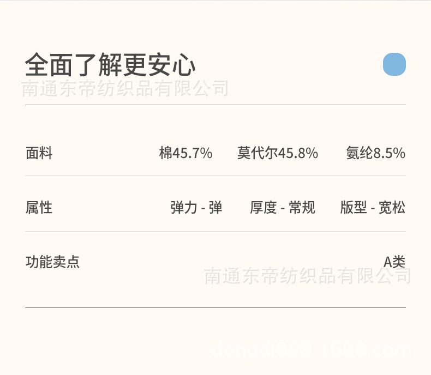The height and width of the screenshot is (375, 431).
Task: Select the 属性 row label
Action: (39, 207)
